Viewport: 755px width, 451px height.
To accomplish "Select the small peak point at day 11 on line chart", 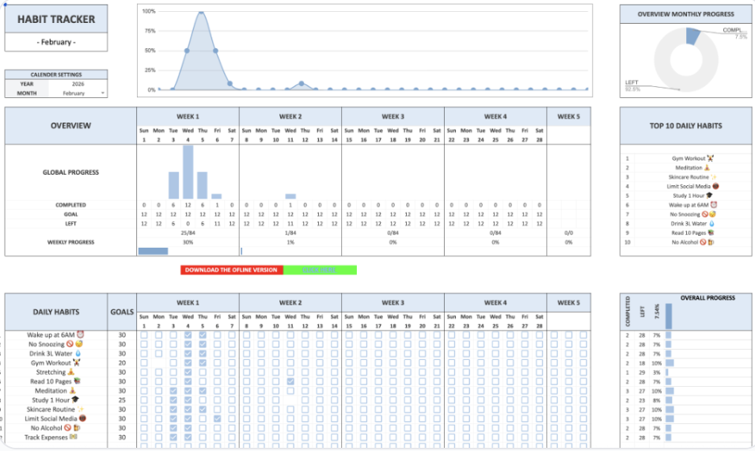I will [302, 83].
